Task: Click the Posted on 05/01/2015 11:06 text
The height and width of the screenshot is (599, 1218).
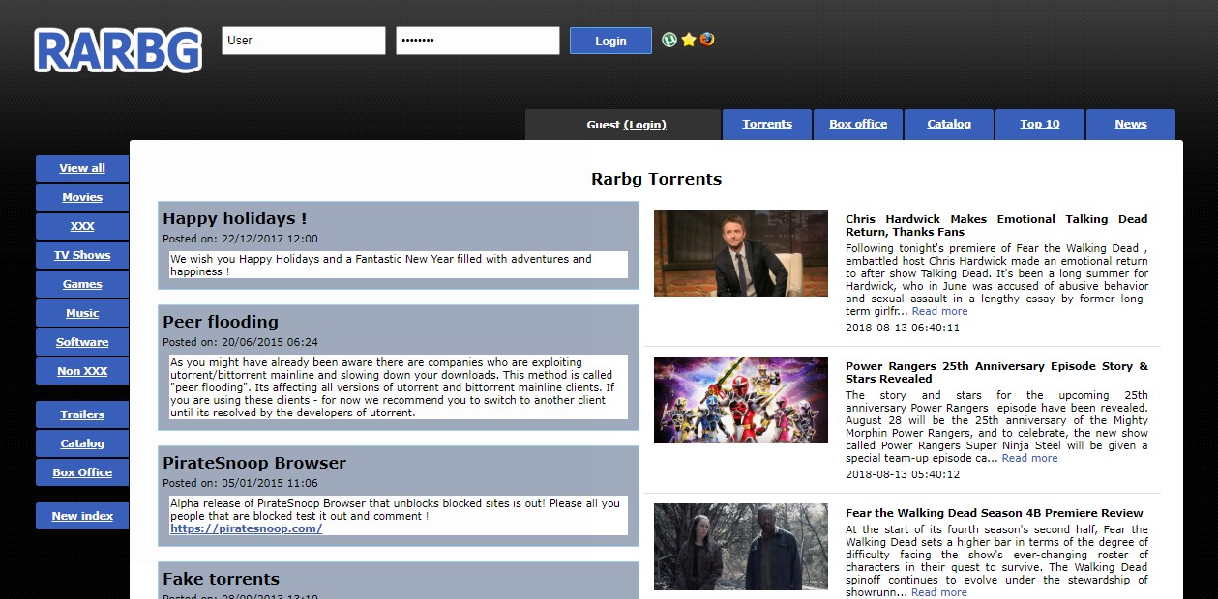Action: coord(240,483)
